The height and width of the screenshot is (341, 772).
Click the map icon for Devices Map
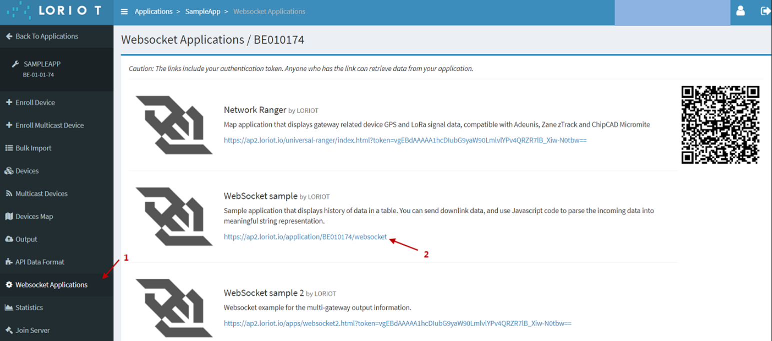[9, 216]
